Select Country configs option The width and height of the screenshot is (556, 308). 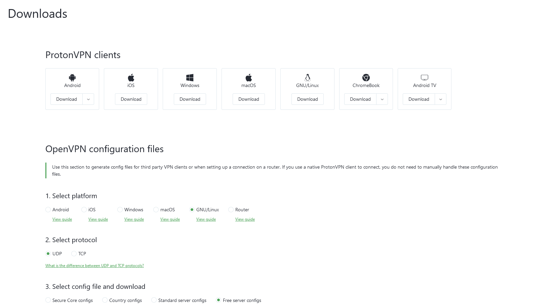pos(105,300)
